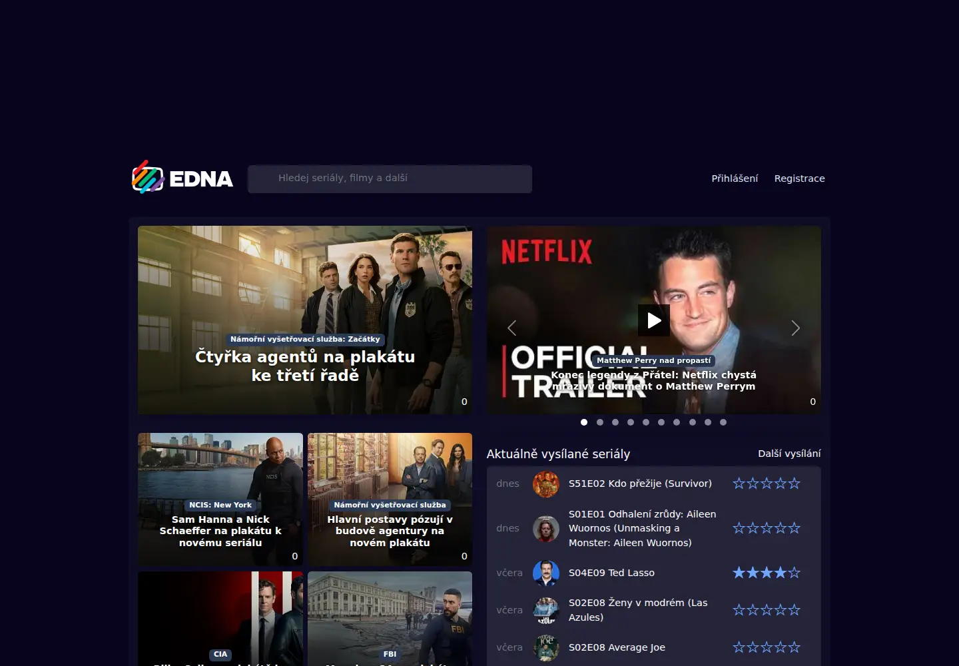This screenshot has height=666, width=959.
Task: Select the fifth carousel dot
Action: pyautogui.click(x=646, y=422)
